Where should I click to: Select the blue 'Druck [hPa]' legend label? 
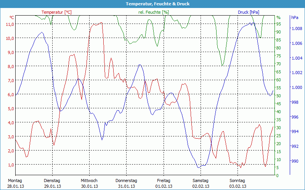coord(249,12)
